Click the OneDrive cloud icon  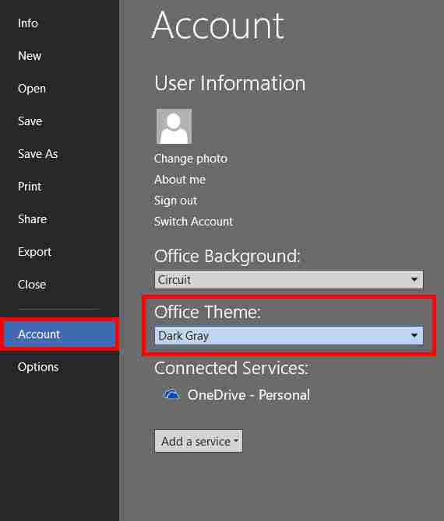click(x=171, y=394)
